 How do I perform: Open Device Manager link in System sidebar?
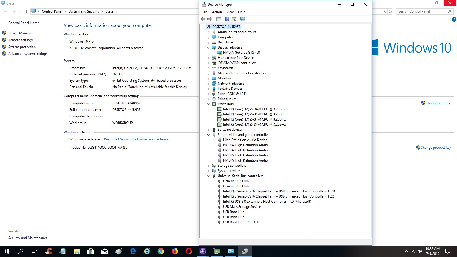(20, 33)
